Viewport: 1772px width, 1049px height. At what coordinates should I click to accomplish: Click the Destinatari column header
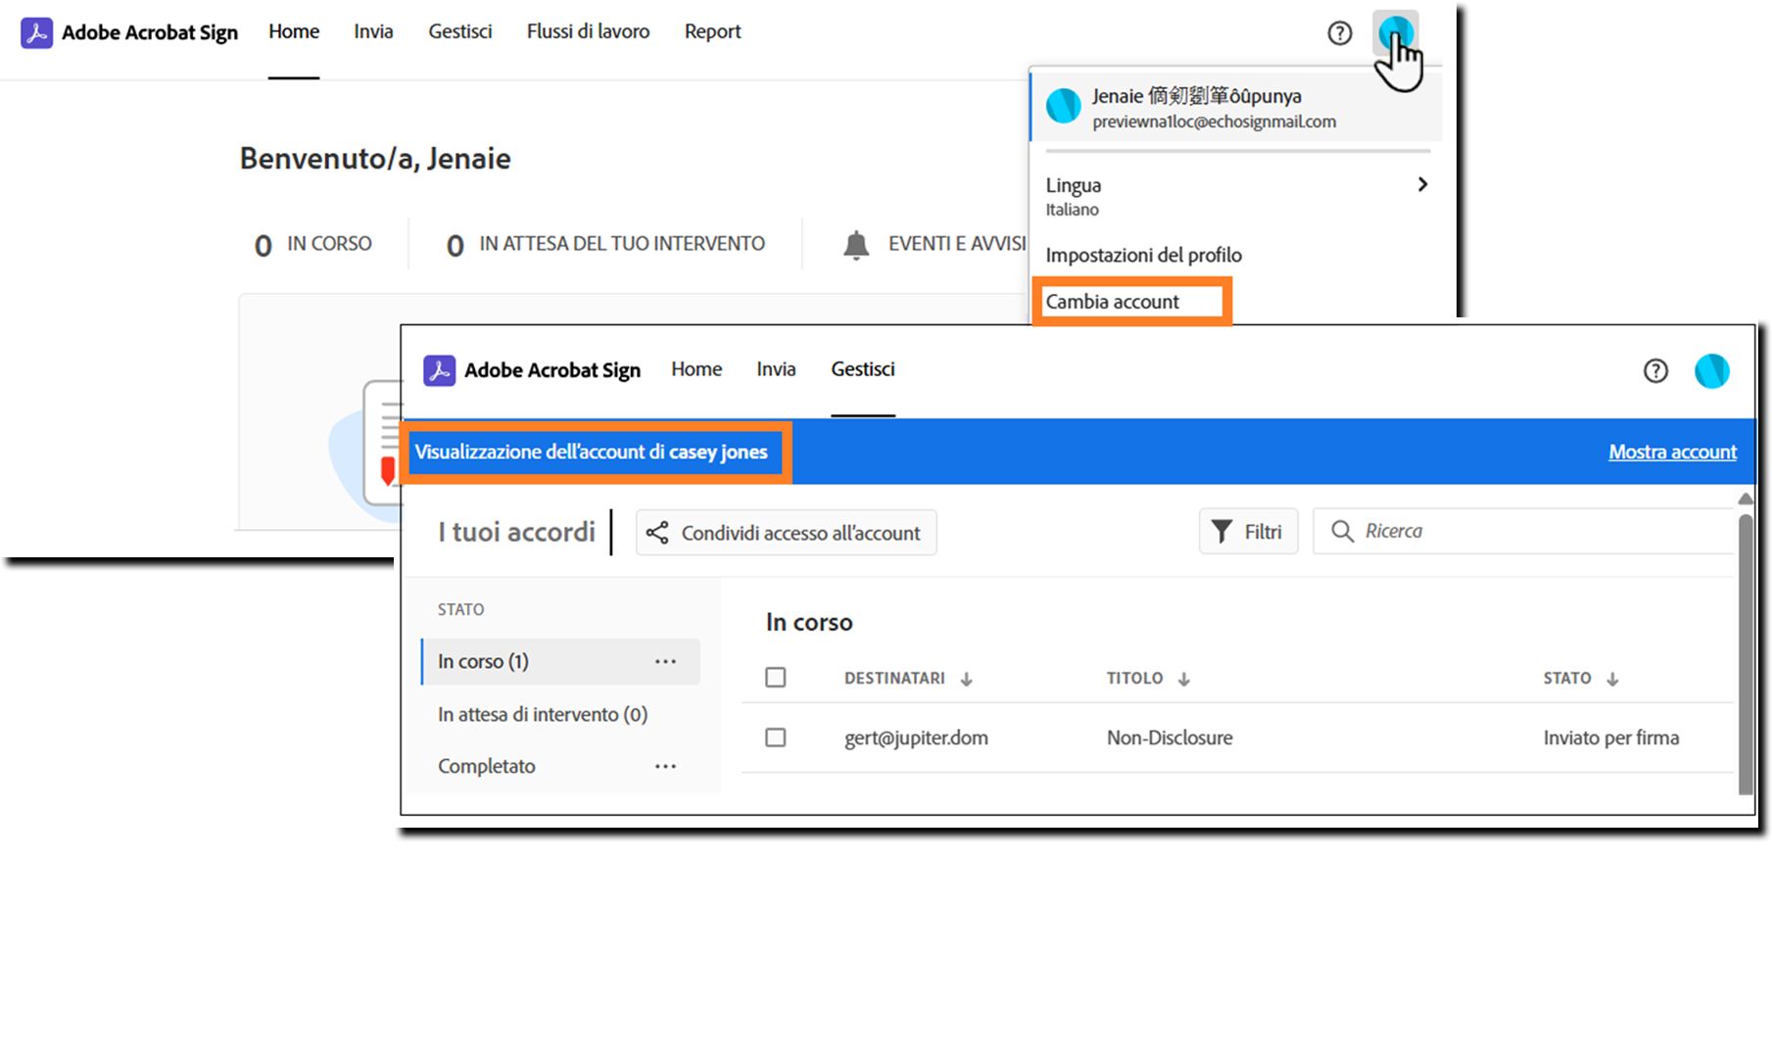pyautogui.click(x=894, y=678)
